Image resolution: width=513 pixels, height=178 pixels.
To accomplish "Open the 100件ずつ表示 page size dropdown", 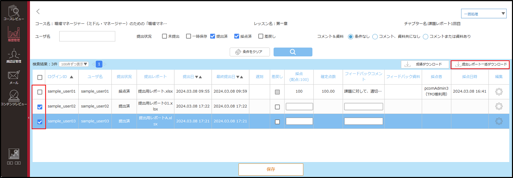I will click(x=74, y=64).
